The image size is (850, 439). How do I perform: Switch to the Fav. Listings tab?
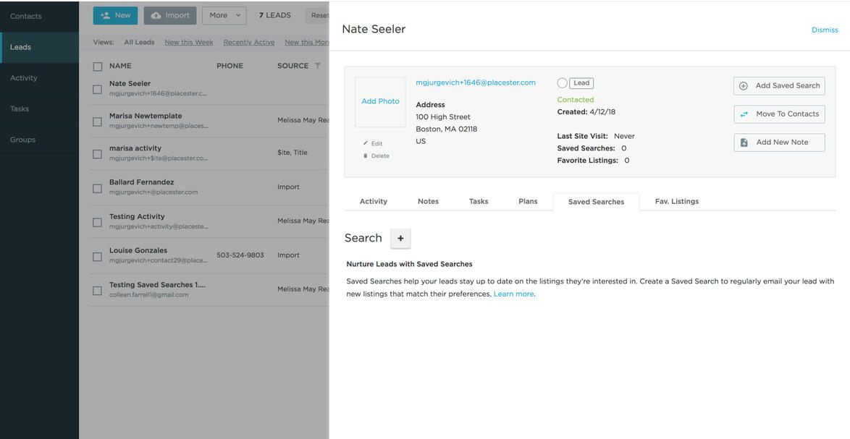[x=676, y=201]
